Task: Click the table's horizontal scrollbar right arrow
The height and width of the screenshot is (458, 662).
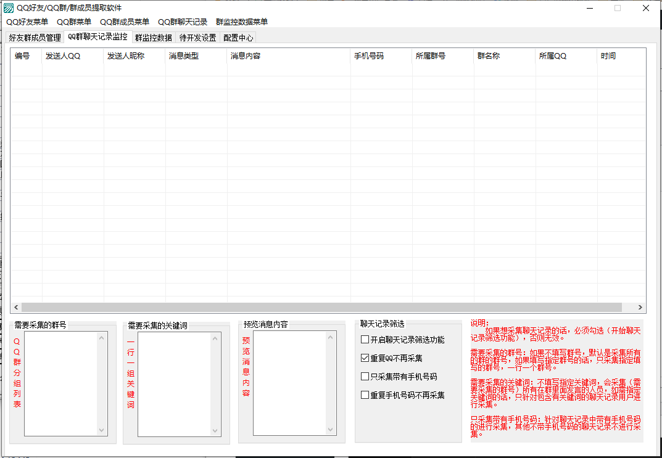Action: coord(640,308)
